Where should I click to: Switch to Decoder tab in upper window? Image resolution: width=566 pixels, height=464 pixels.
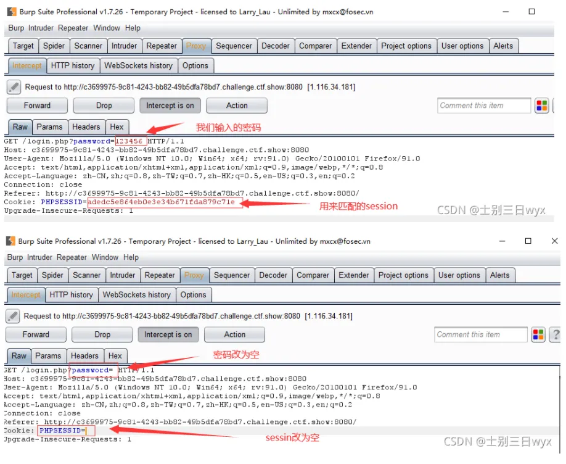coord(276,46)
